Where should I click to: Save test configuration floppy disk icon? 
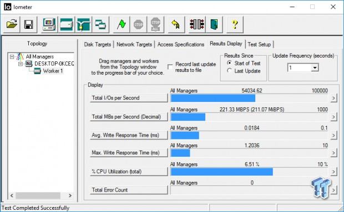(x=28, y=24)
